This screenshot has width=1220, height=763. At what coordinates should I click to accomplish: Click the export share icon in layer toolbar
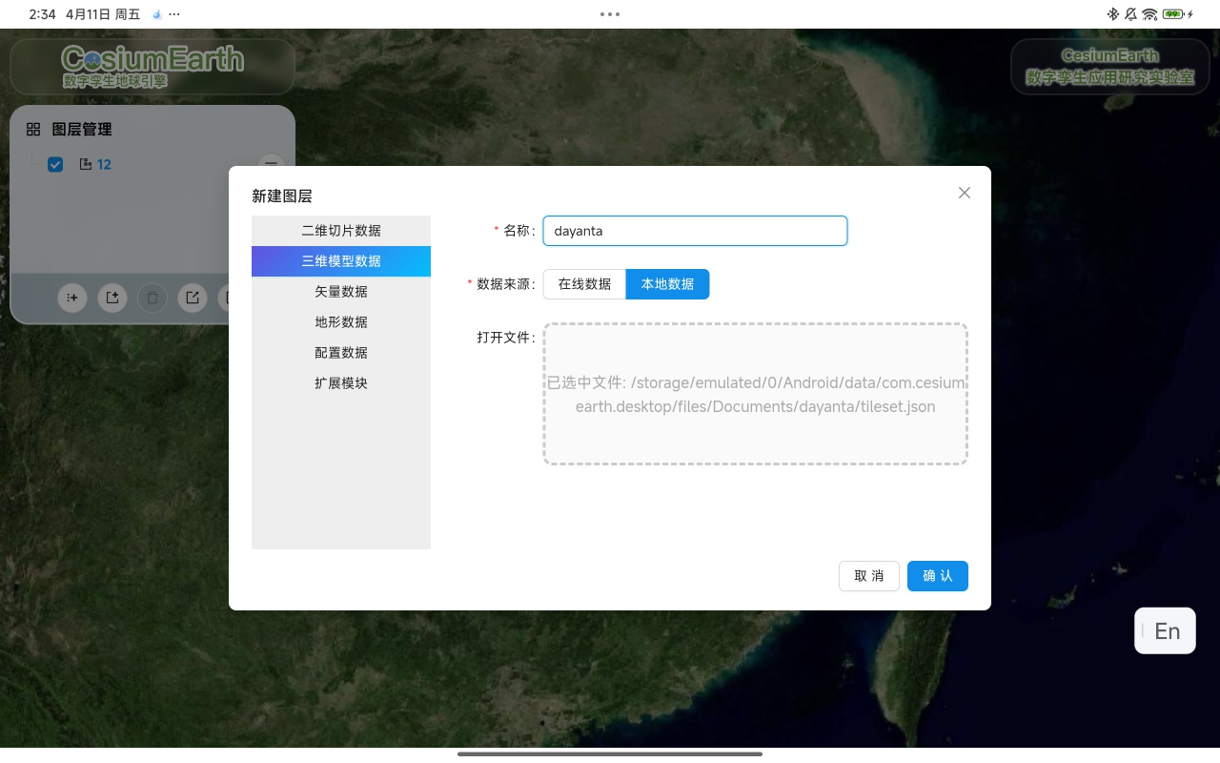click(193, 298)
